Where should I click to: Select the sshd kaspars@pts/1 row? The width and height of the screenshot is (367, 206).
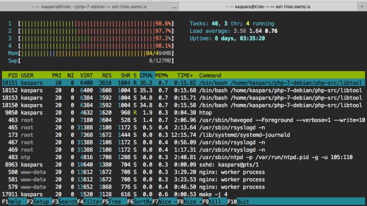pyautogui.click(x=183, y=164)
